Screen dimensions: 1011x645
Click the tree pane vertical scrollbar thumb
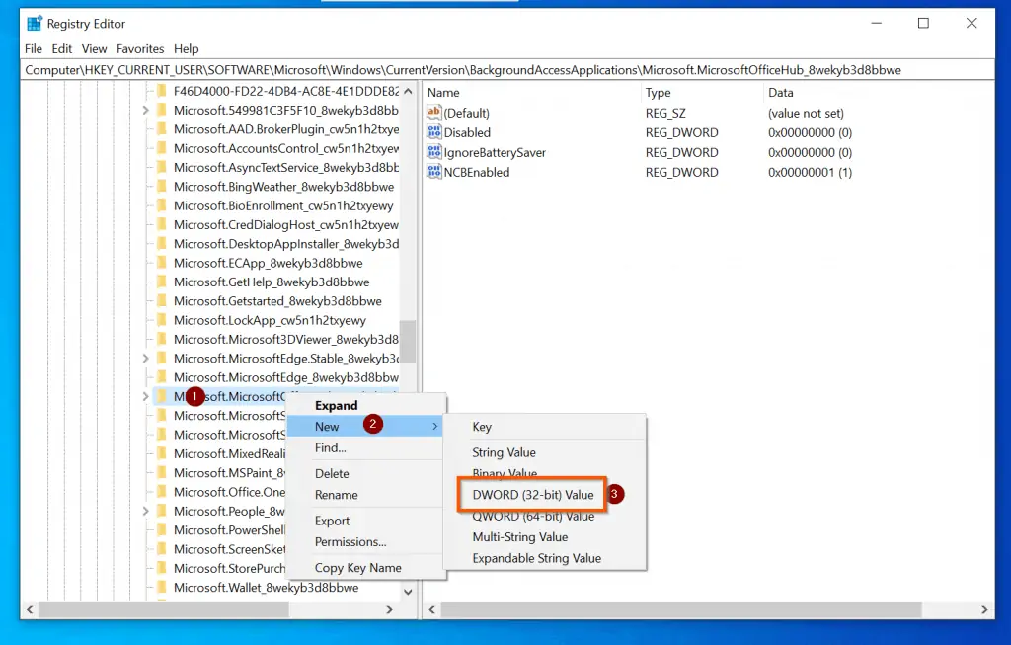[x=408, y=341]
